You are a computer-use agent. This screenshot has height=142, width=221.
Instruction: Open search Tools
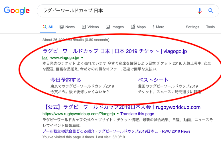pyautogui.click(x=210, y=27)
